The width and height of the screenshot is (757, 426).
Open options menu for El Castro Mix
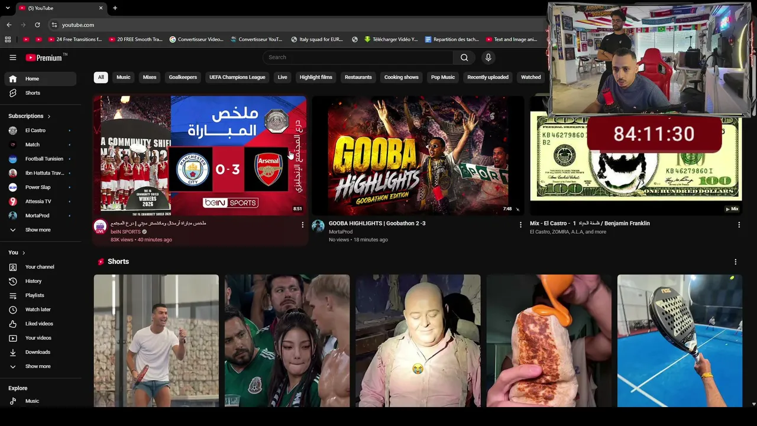pyautogui.click(x=739, y=225)
